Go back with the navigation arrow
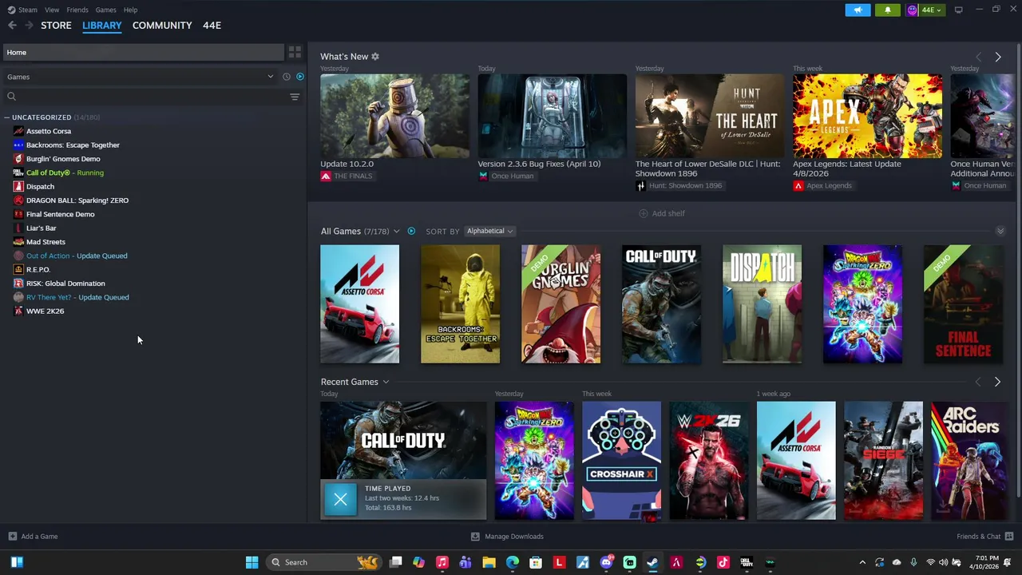The width and height of the screenshot is (1022, 575). [x=12, y=26]
